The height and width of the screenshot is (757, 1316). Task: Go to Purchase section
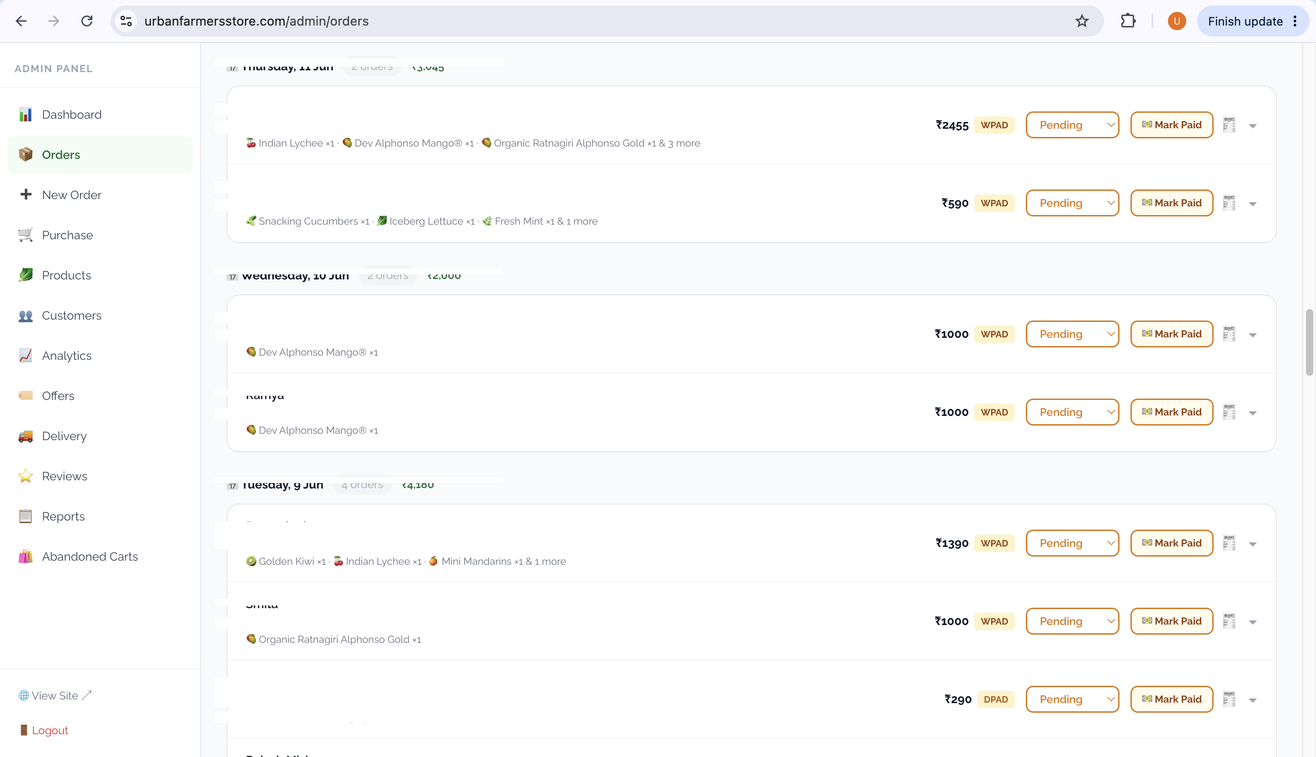[100, 235]
